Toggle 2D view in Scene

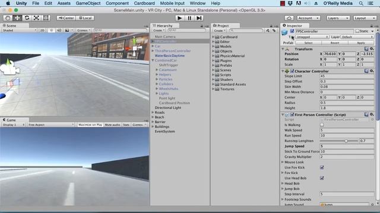(42, 30)
